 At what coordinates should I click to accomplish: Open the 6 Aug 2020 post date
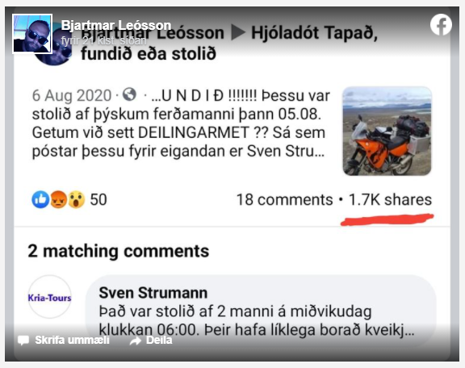72,95
